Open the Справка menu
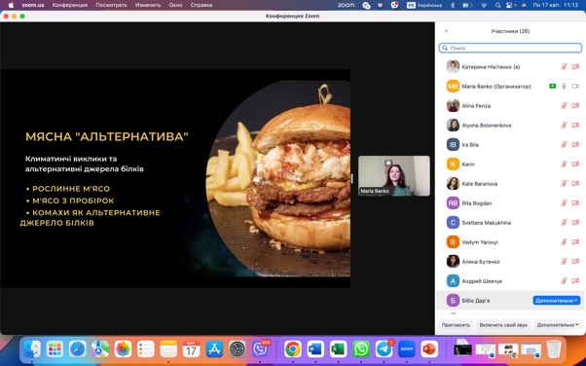 [201, 5]
